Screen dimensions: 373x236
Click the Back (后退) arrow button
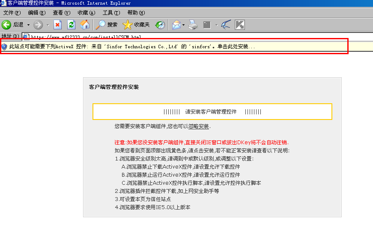point(7,25)
